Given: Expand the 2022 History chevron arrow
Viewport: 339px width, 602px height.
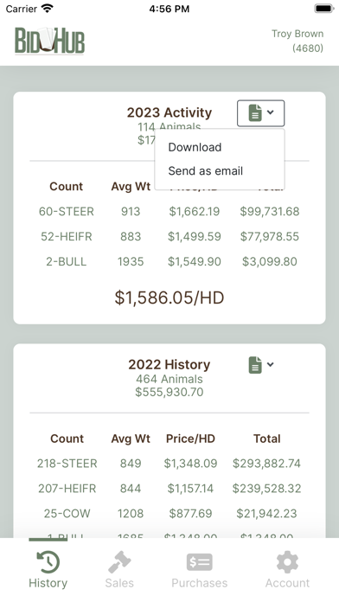Looking at the screenshot, I should pyautogui.click(x=271, y=364).
